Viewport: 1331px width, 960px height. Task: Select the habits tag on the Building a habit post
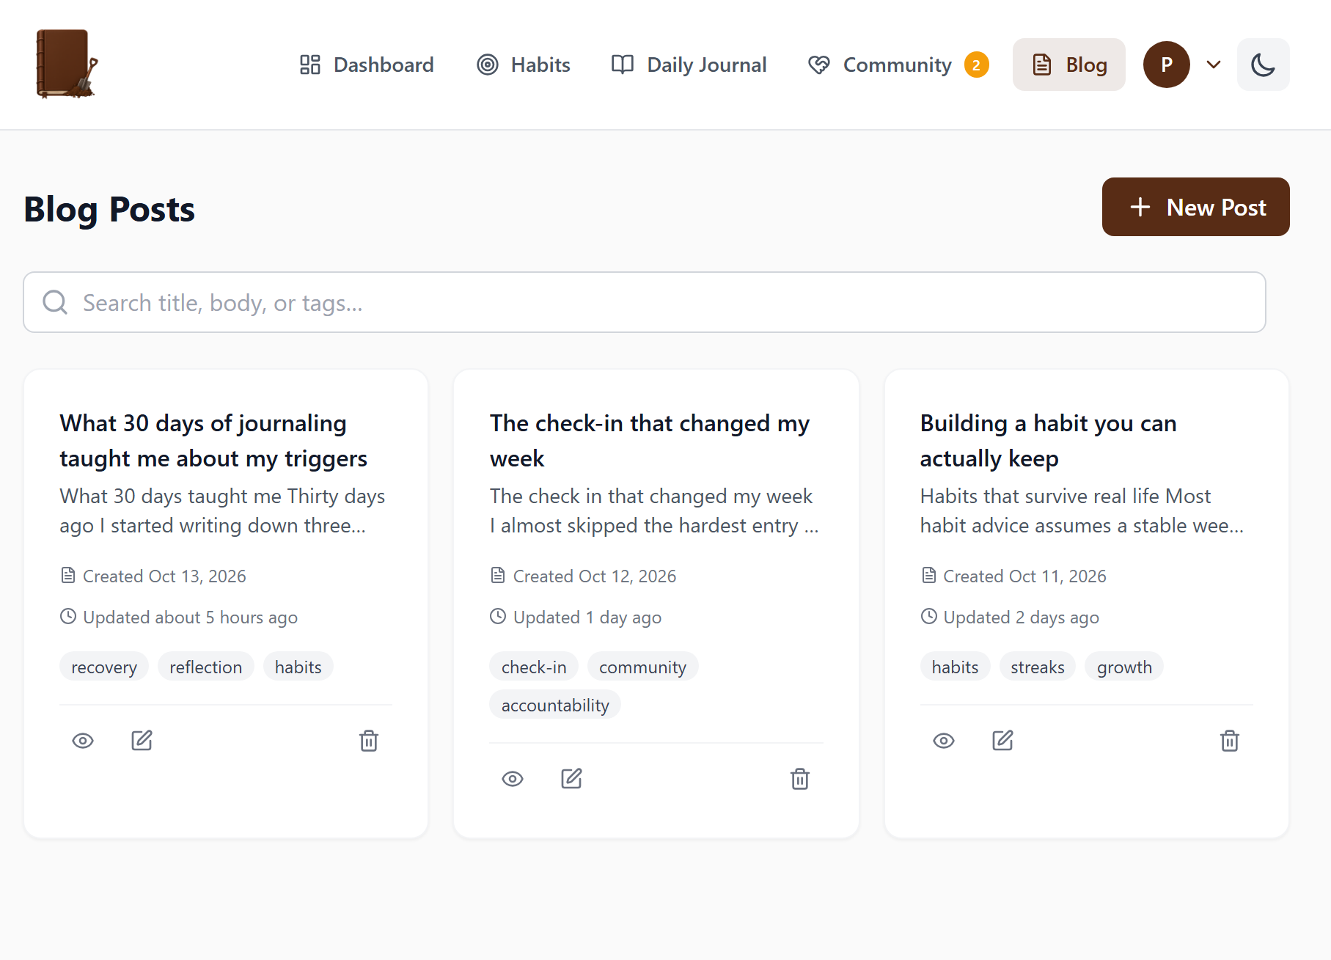(x=955, y=667)
